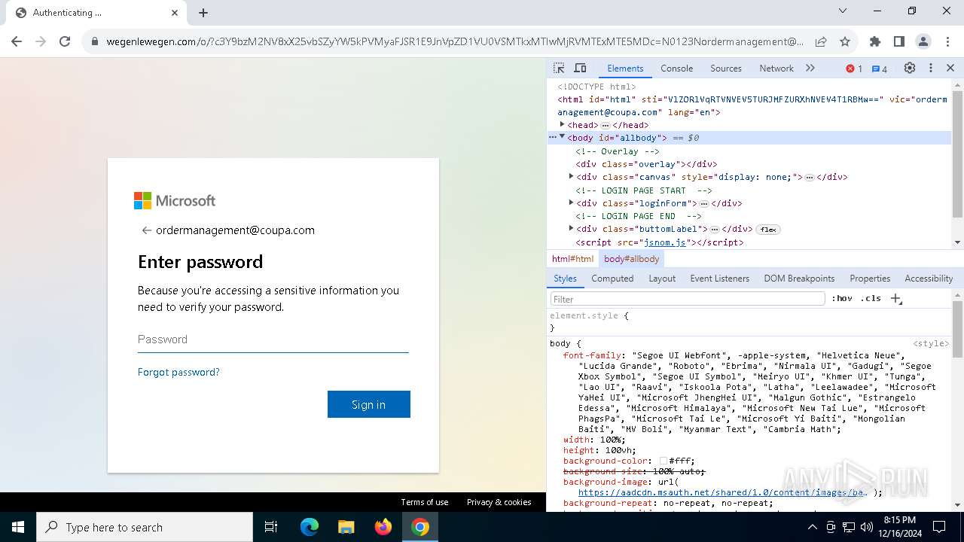The image size is (964, 542).
Task: Click the lock icon in address bar
Action: (95, 42)
